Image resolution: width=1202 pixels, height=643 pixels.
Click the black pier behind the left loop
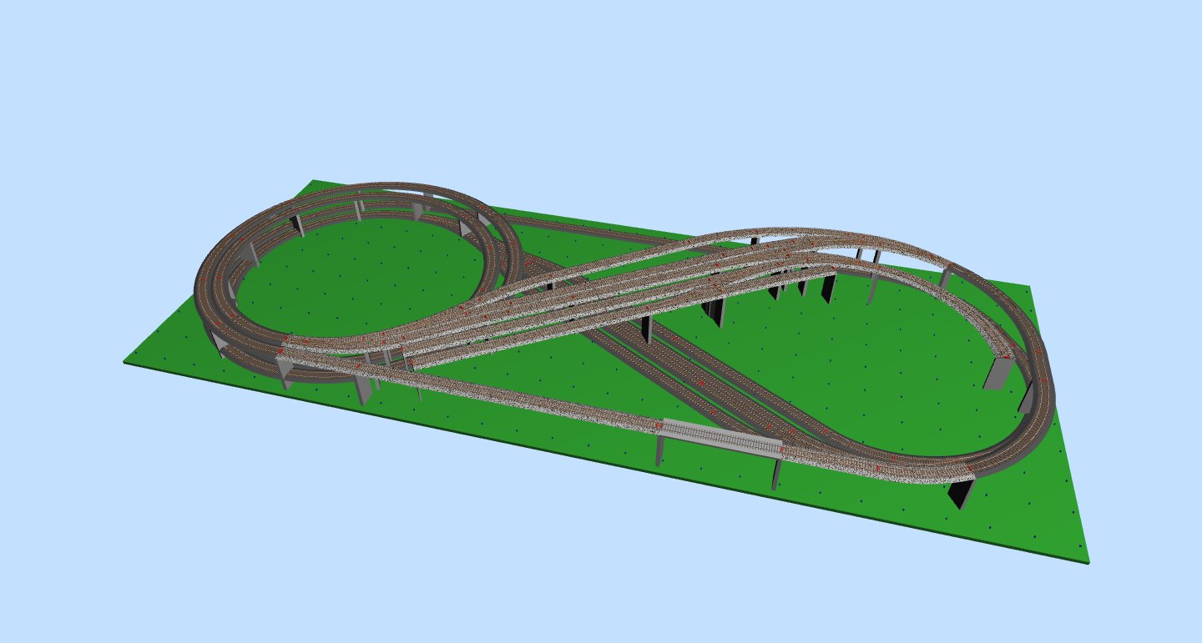(x=295, y=224)
